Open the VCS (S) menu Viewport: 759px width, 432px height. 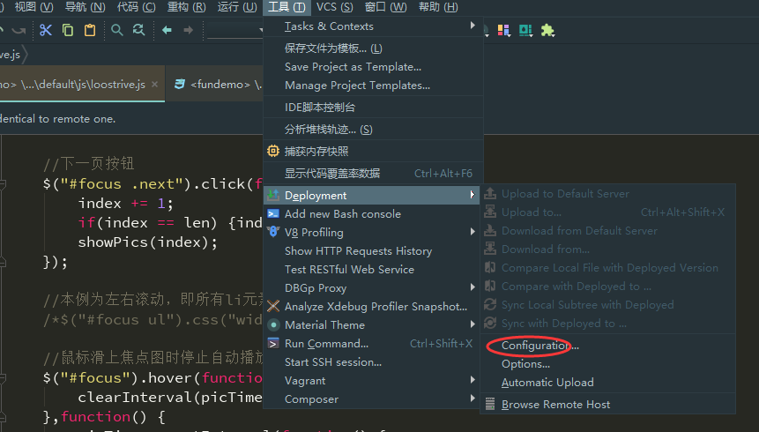334,7
